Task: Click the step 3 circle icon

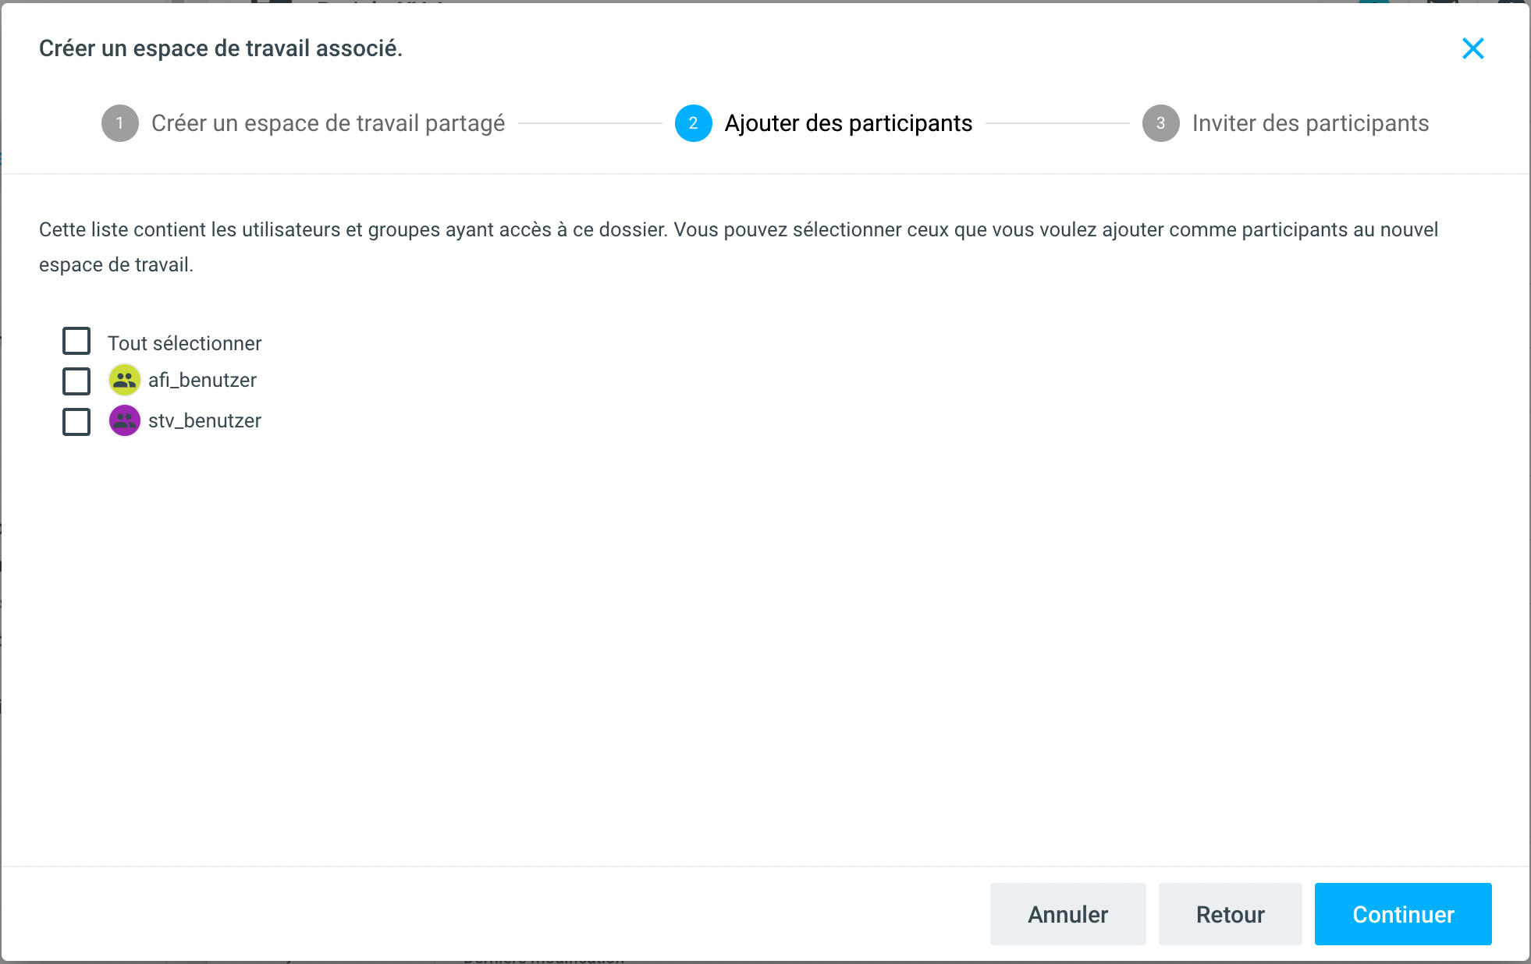Action: pyautogui.click(x=1160, y=123)
